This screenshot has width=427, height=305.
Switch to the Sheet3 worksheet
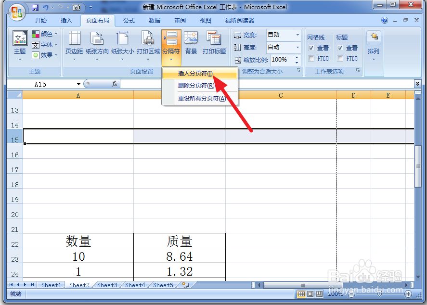click(x=107, y=285)
